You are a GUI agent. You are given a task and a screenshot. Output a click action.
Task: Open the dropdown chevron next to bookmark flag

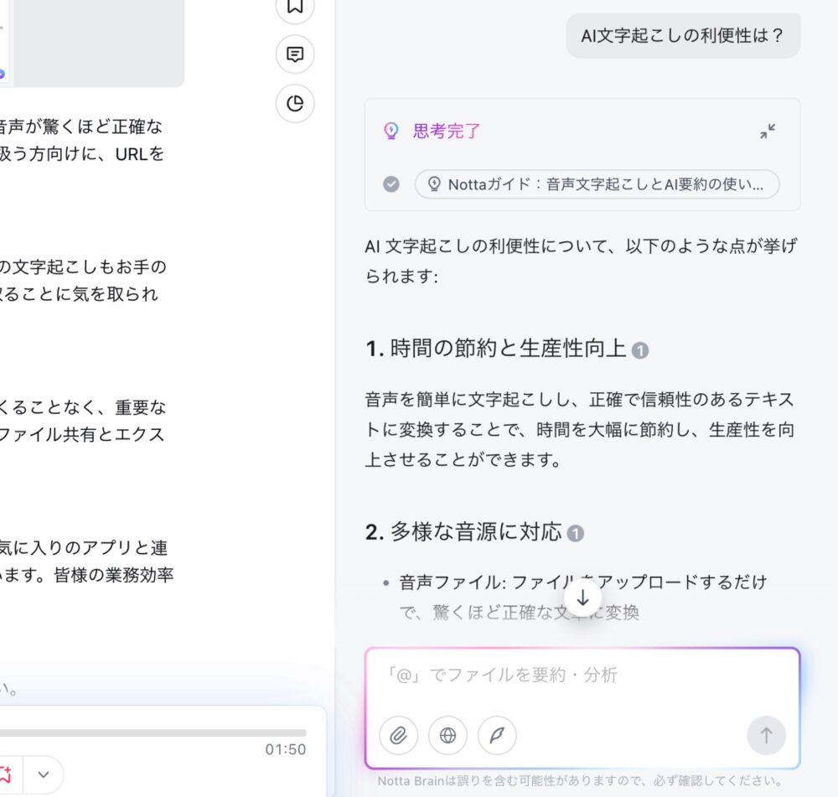44,774
